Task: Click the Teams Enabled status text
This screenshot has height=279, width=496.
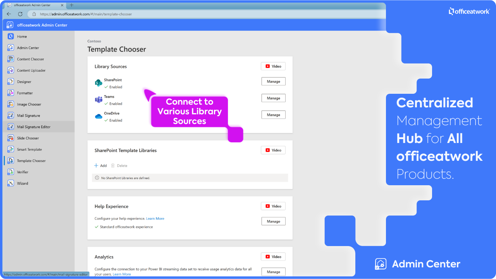Action: tap(116, 104)
